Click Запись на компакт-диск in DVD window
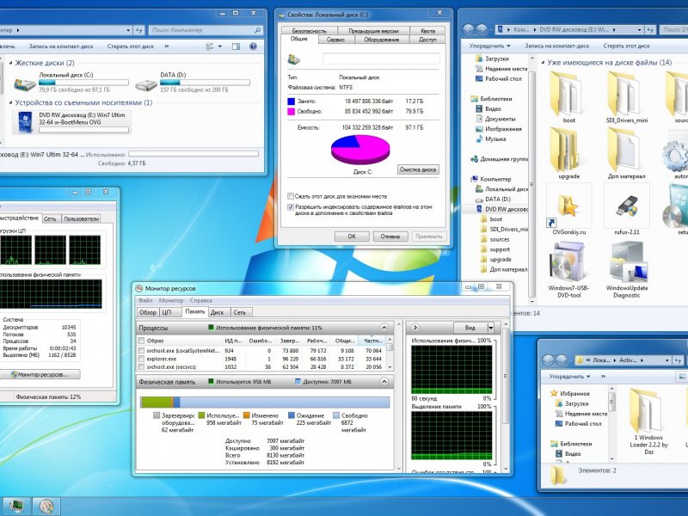The height and width of the screenshot is (516, 688). coord(556,46)
